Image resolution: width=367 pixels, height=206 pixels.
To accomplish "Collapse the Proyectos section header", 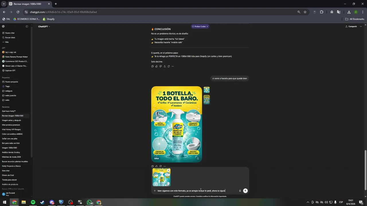I will click(x=6, y=78).
